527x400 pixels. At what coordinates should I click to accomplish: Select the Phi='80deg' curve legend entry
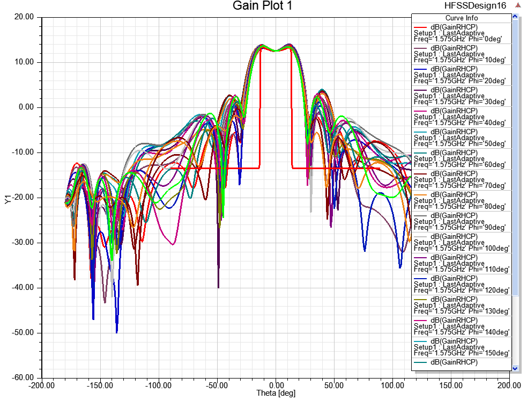click(462, 200)
